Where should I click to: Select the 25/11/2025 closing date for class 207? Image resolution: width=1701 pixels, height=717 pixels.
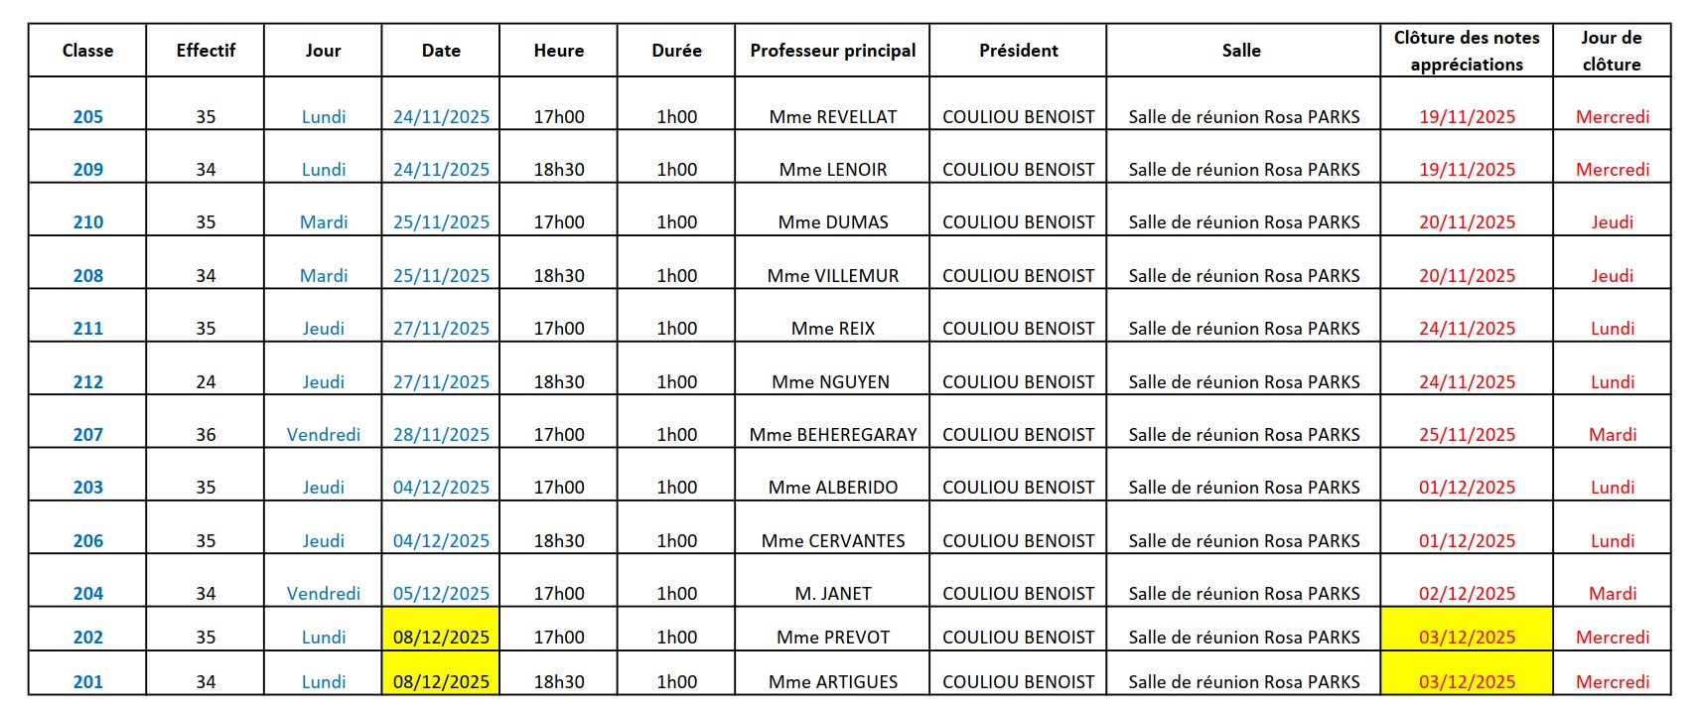(x=1466, y=434)
